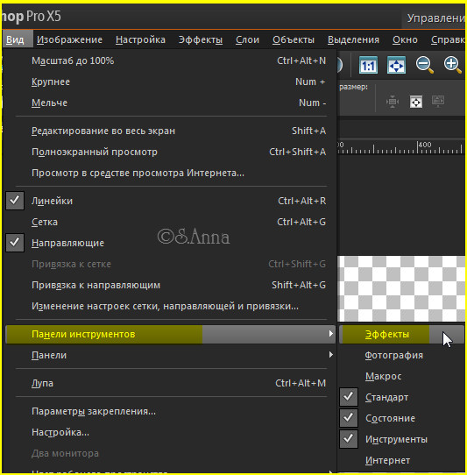The width and height of the screenshot is (467, 475).
Task: Open Параметры закрепления dialog
Action: (171, 411)
